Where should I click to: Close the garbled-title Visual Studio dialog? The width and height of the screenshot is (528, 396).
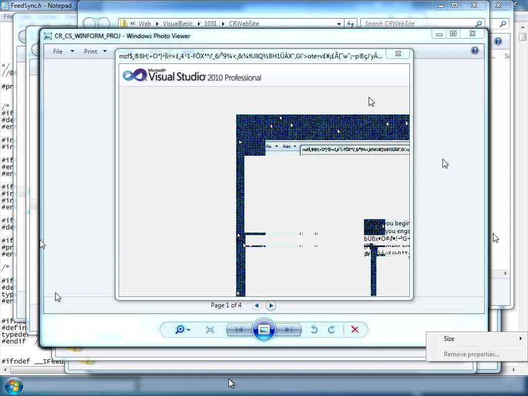[x=398, y=54]
